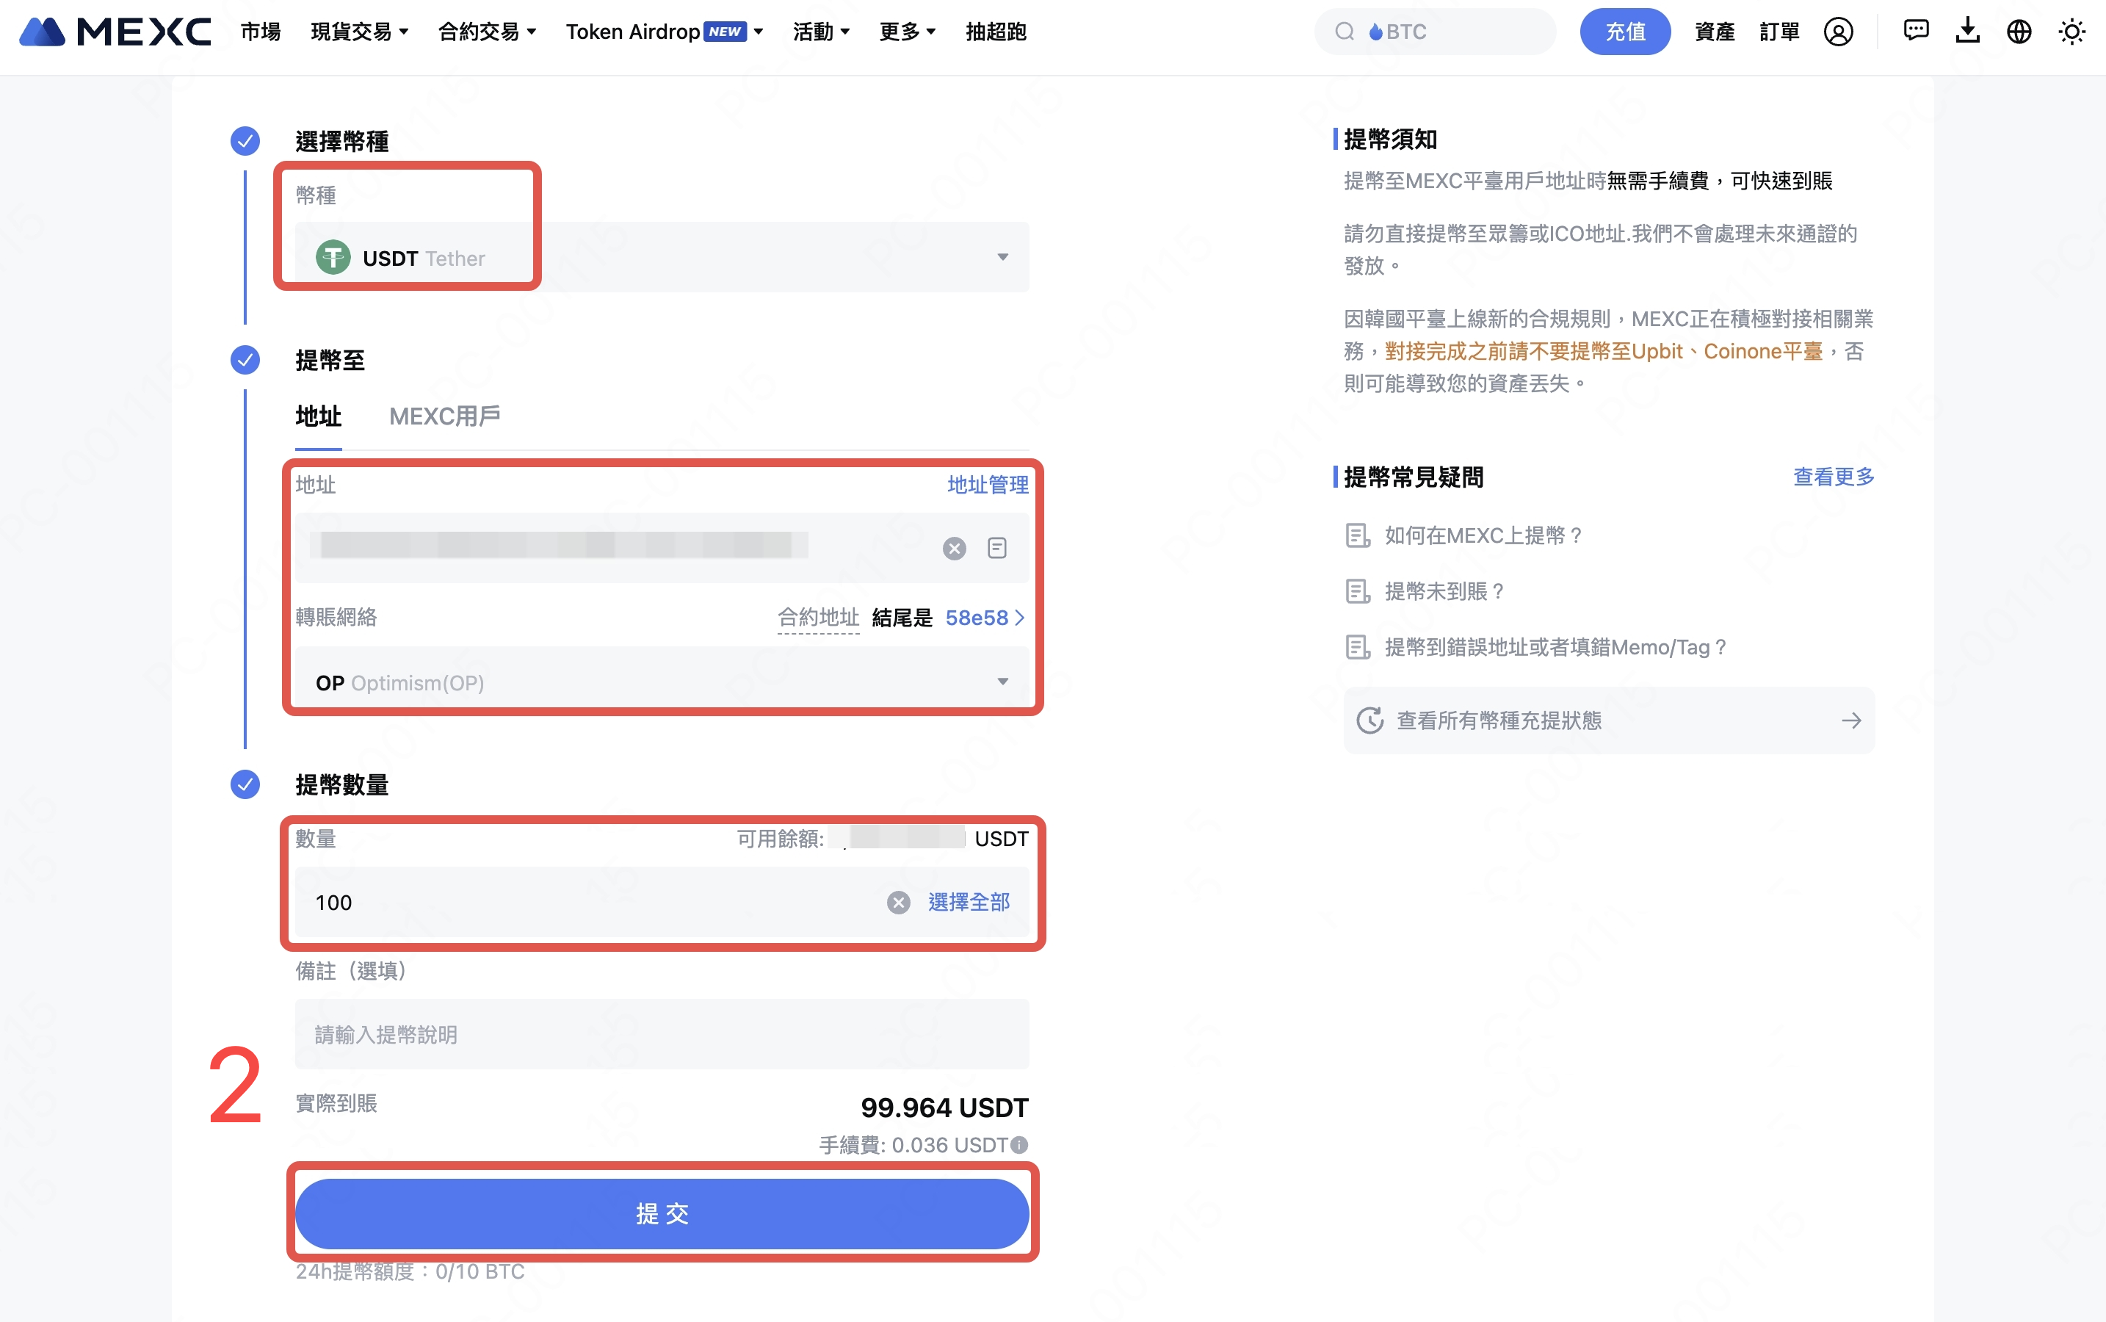Image resolution: width=2106 pixels, height=1322 pixels.
Task: Open the language selection globe icon
Action: 2019,31
